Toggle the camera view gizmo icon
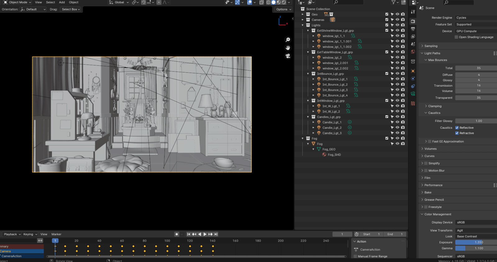The width and height of the screenshot is (497, 262). [288, 56]
